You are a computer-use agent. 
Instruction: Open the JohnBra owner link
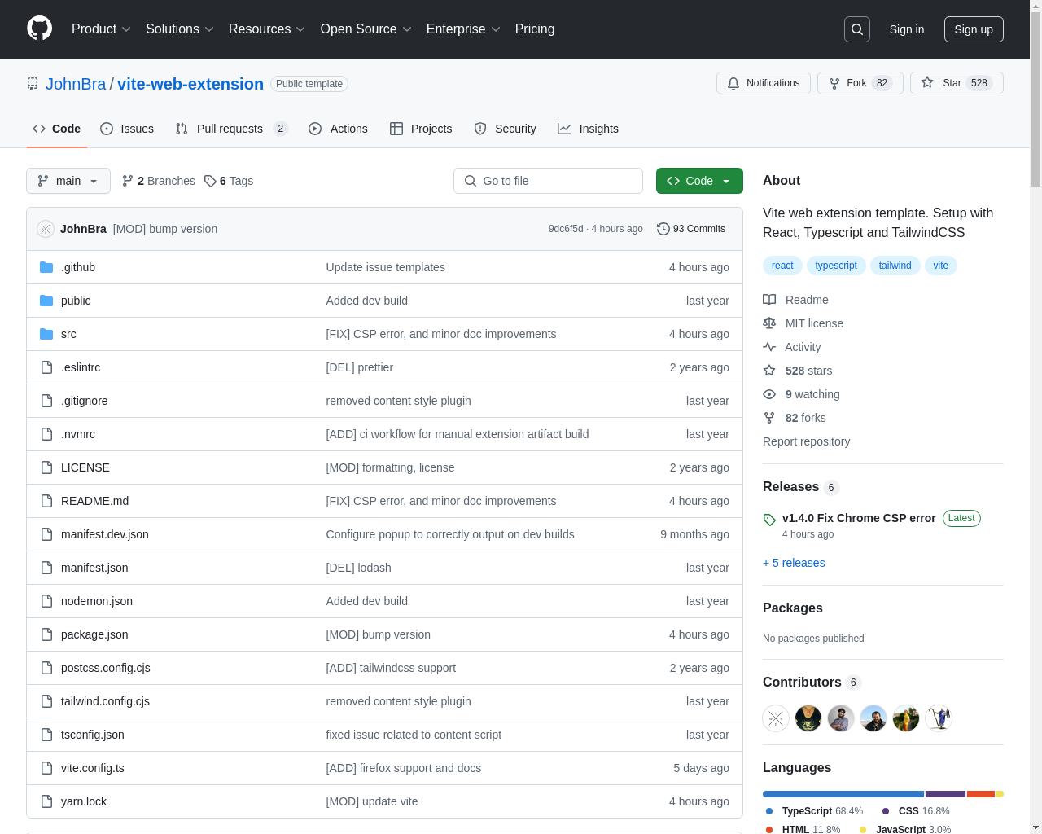tap(76, 84)
